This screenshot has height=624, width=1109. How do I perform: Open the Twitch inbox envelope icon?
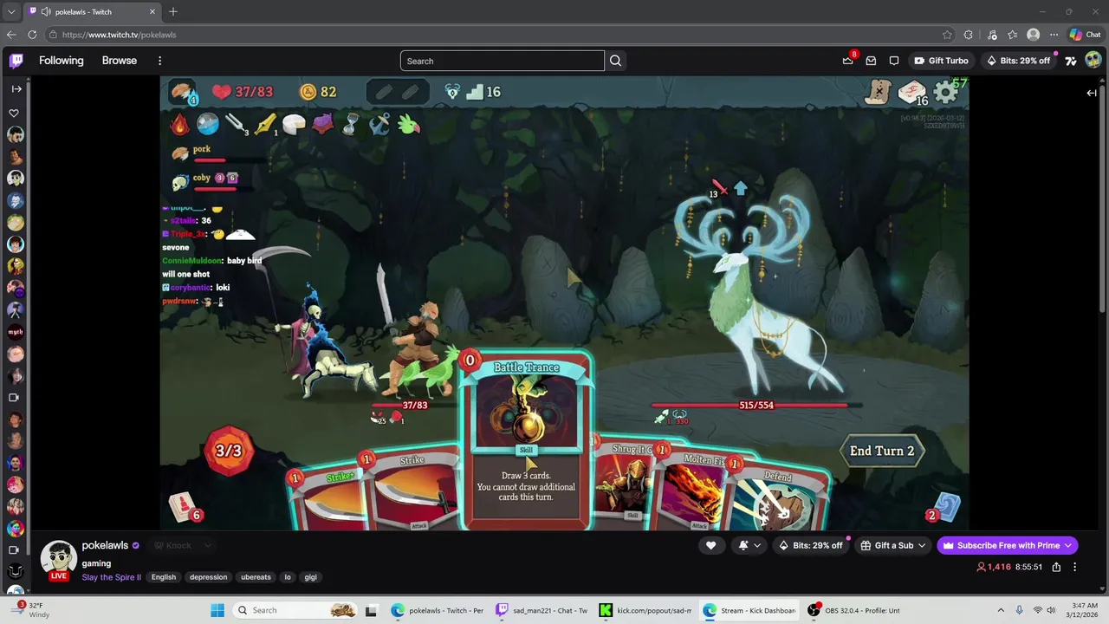[x=871, y=61]
